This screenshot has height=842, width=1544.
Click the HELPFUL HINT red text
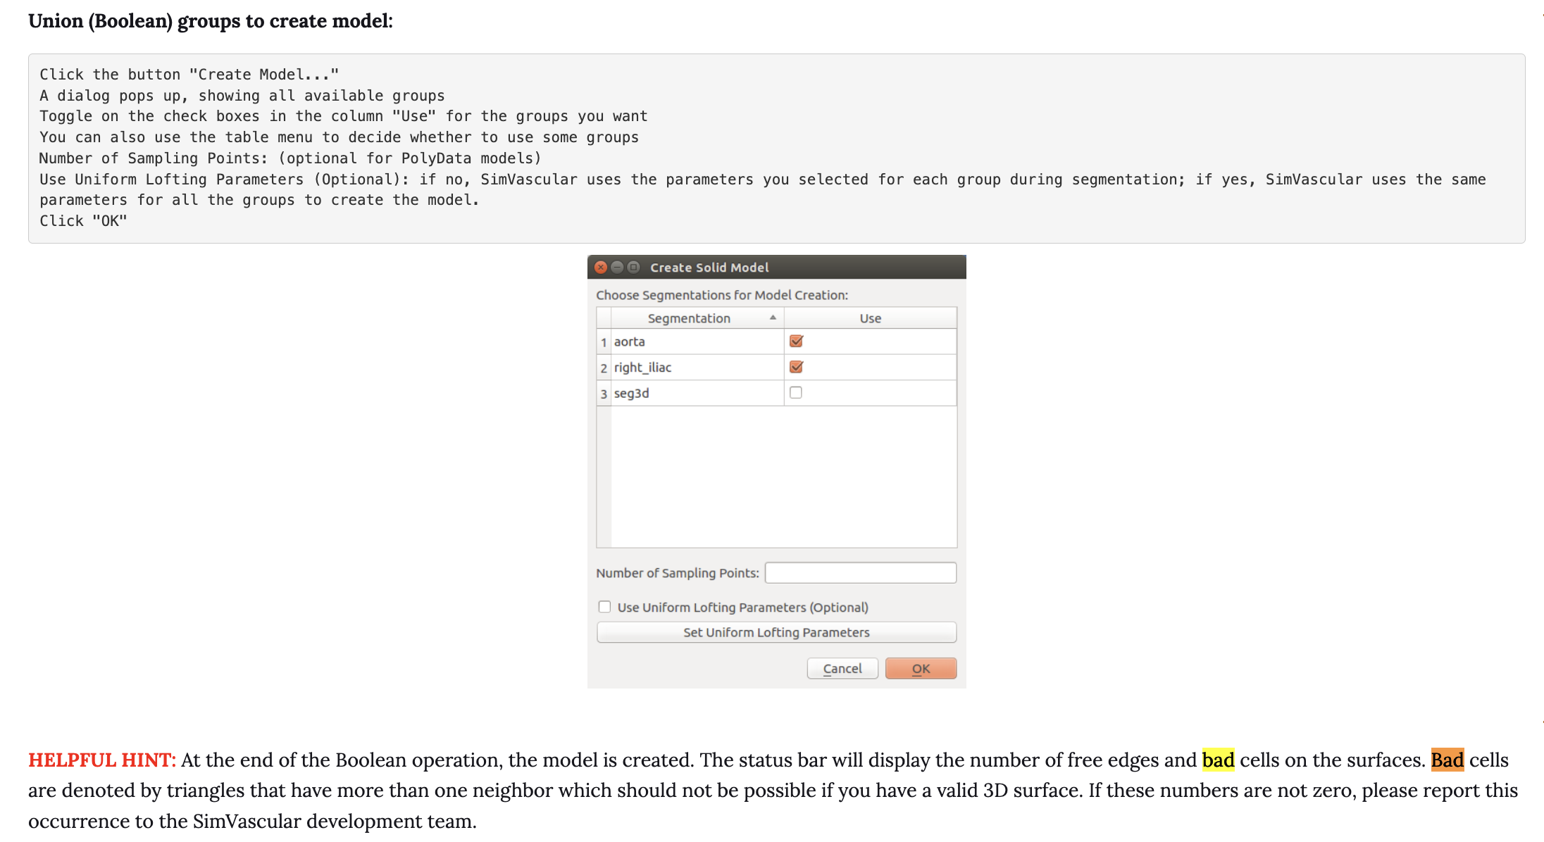tap(102, 760)
